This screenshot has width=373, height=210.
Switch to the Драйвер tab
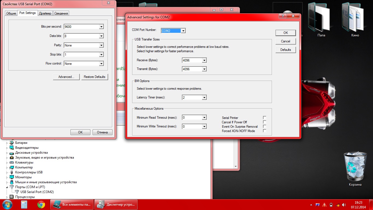(x=45, y=13)
